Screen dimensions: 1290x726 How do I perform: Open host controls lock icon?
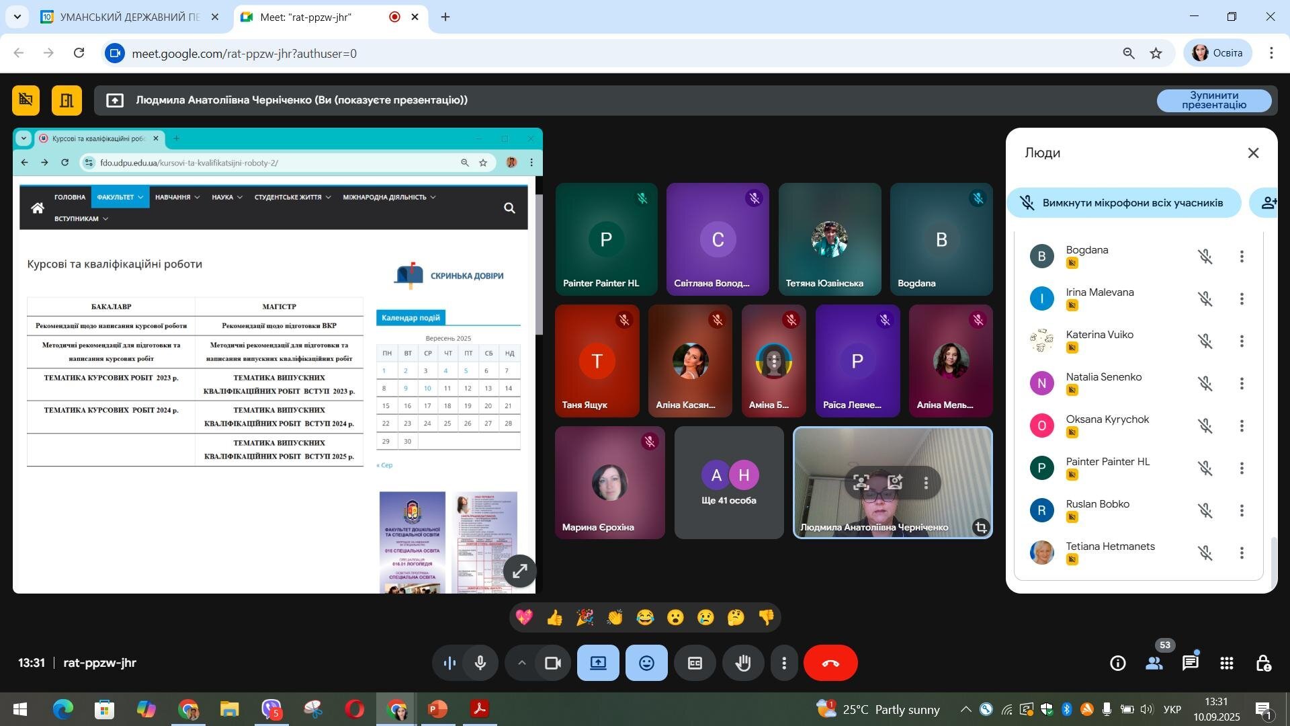click(1263, 663)
